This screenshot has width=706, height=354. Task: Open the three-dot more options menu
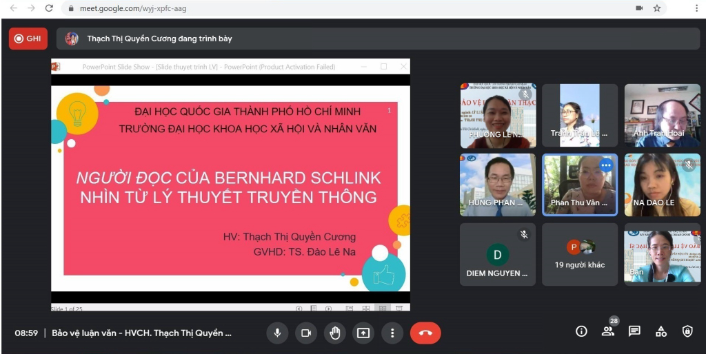tap(392, 333)
